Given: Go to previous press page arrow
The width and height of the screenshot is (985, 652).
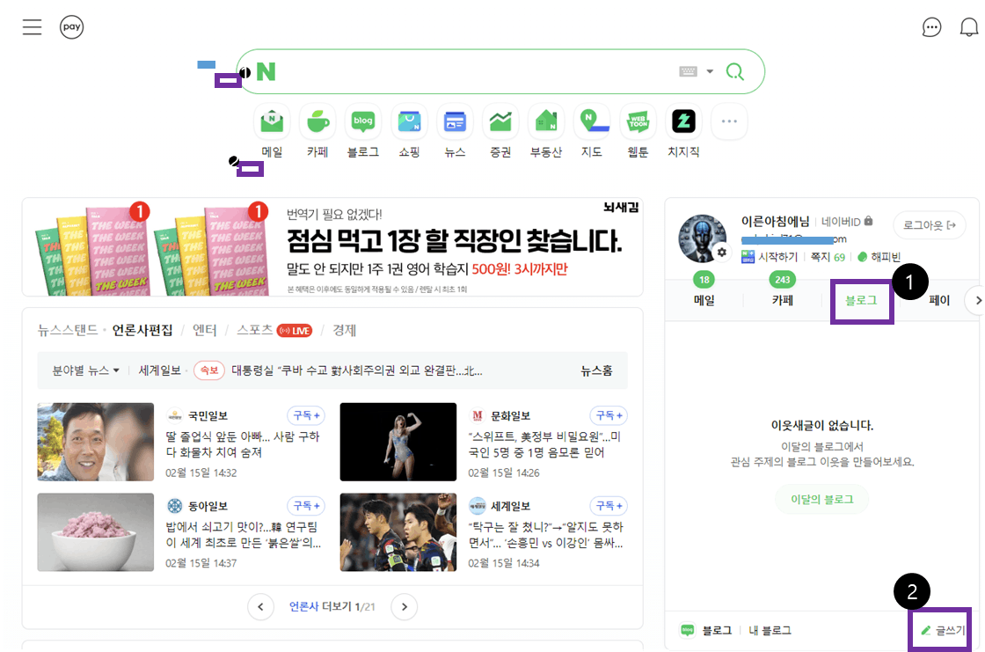Looking at the screenshot, I should coord(260,607).
